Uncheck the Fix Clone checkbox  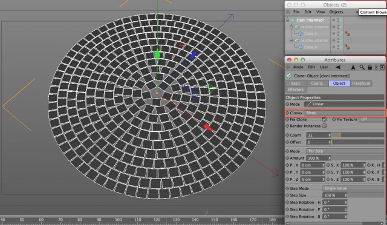324,119
